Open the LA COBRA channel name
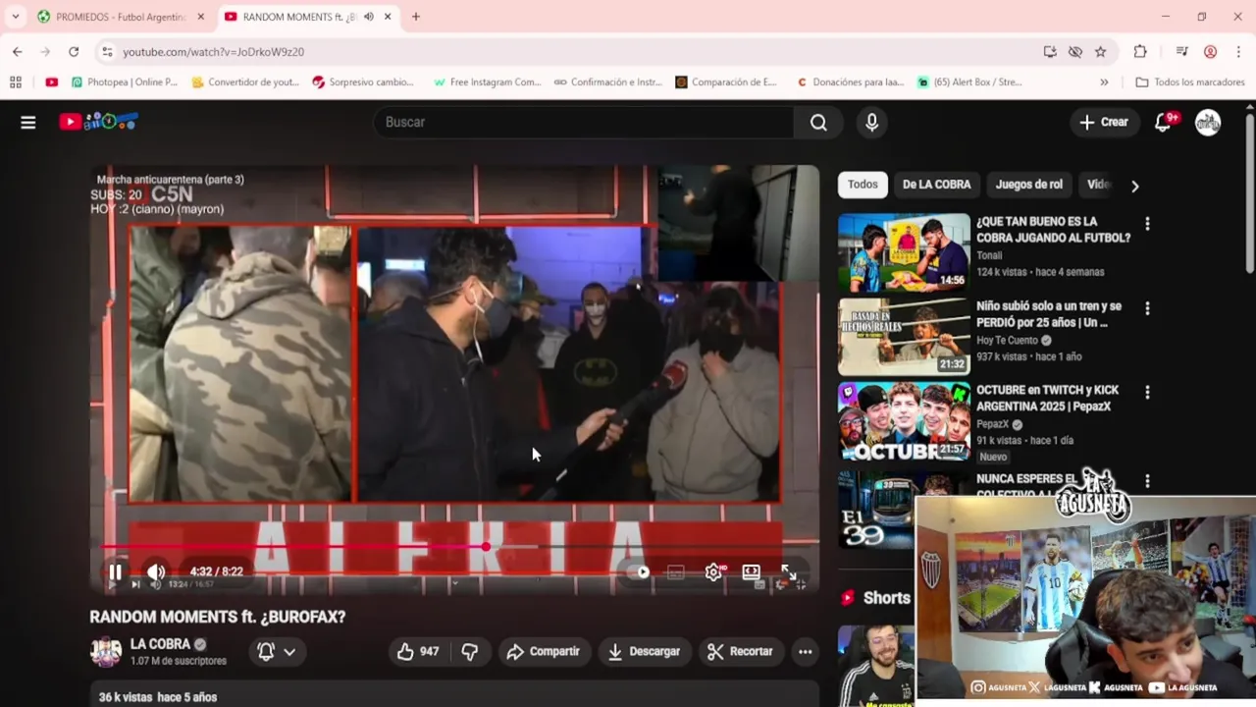The width and height of the screenshot is (1256, 707). click(x=160, y=644)
